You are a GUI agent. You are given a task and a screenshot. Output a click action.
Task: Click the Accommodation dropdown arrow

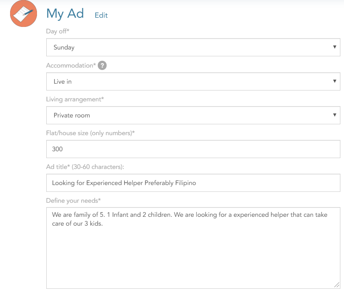(335, 81)
